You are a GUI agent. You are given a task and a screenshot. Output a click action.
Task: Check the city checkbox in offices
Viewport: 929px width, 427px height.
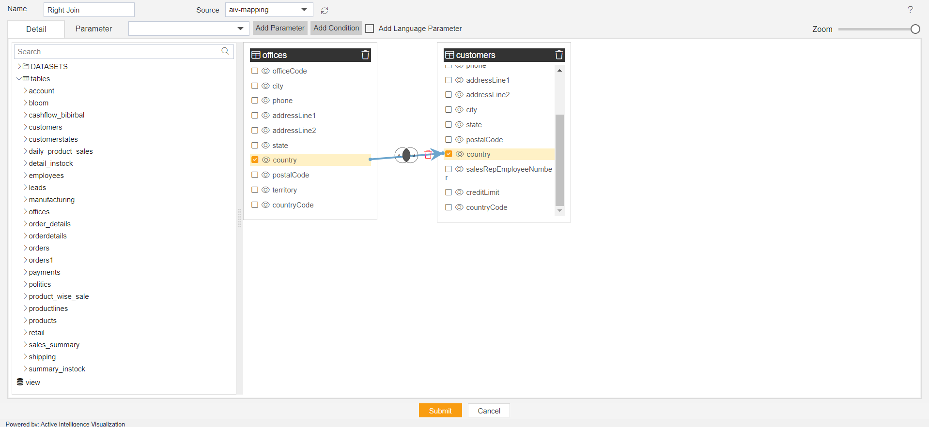coord(255,86)
